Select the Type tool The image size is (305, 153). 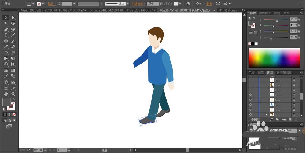pyautogui.click(x=6, y=35)
